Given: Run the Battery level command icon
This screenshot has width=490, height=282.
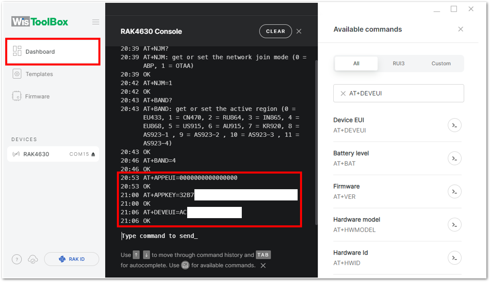Looking at the screenshot, I should 454,158.
